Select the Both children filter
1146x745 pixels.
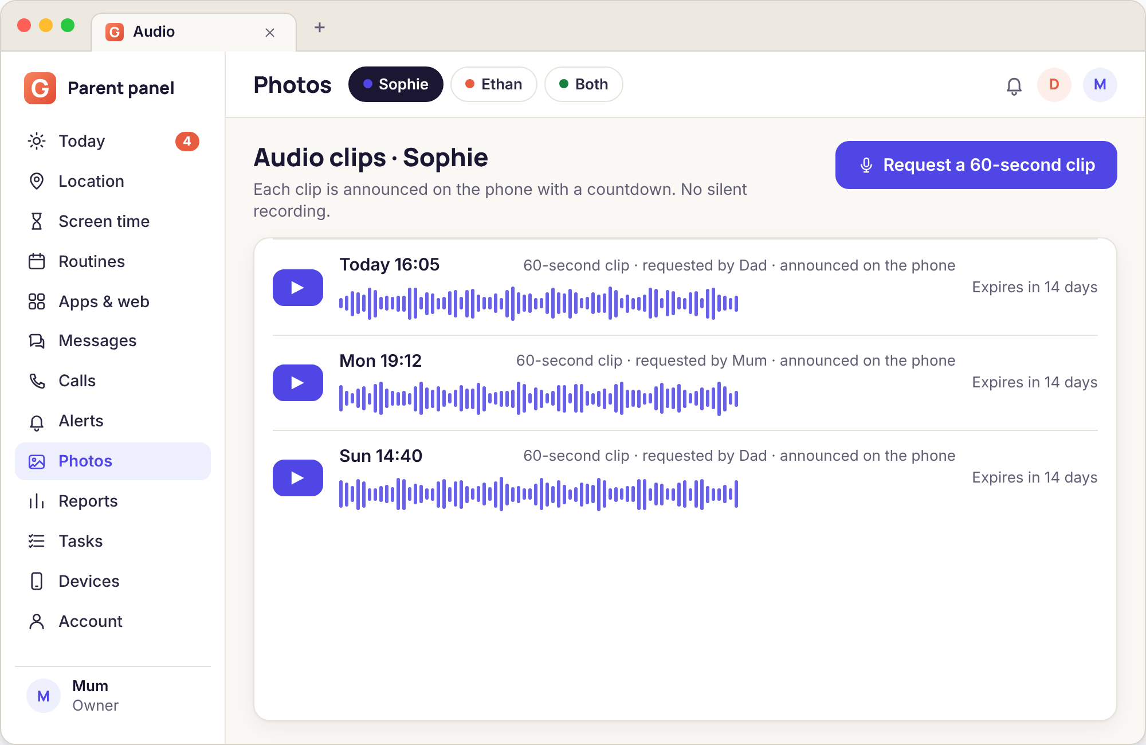[x=584, y=84]
